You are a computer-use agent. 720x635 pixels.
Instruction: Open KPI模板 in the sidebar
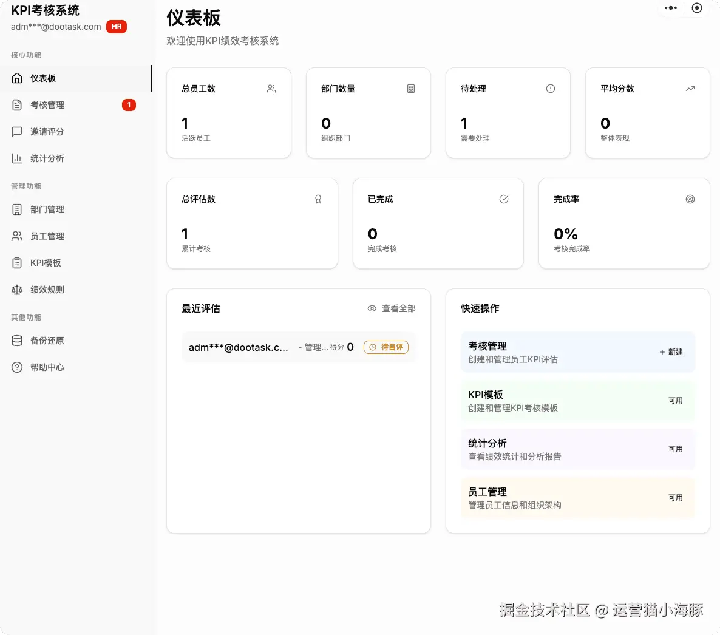pos(75,263)
